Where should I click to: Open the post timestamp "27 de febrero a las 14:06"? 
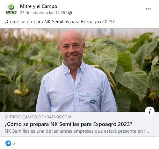[42, 13]
